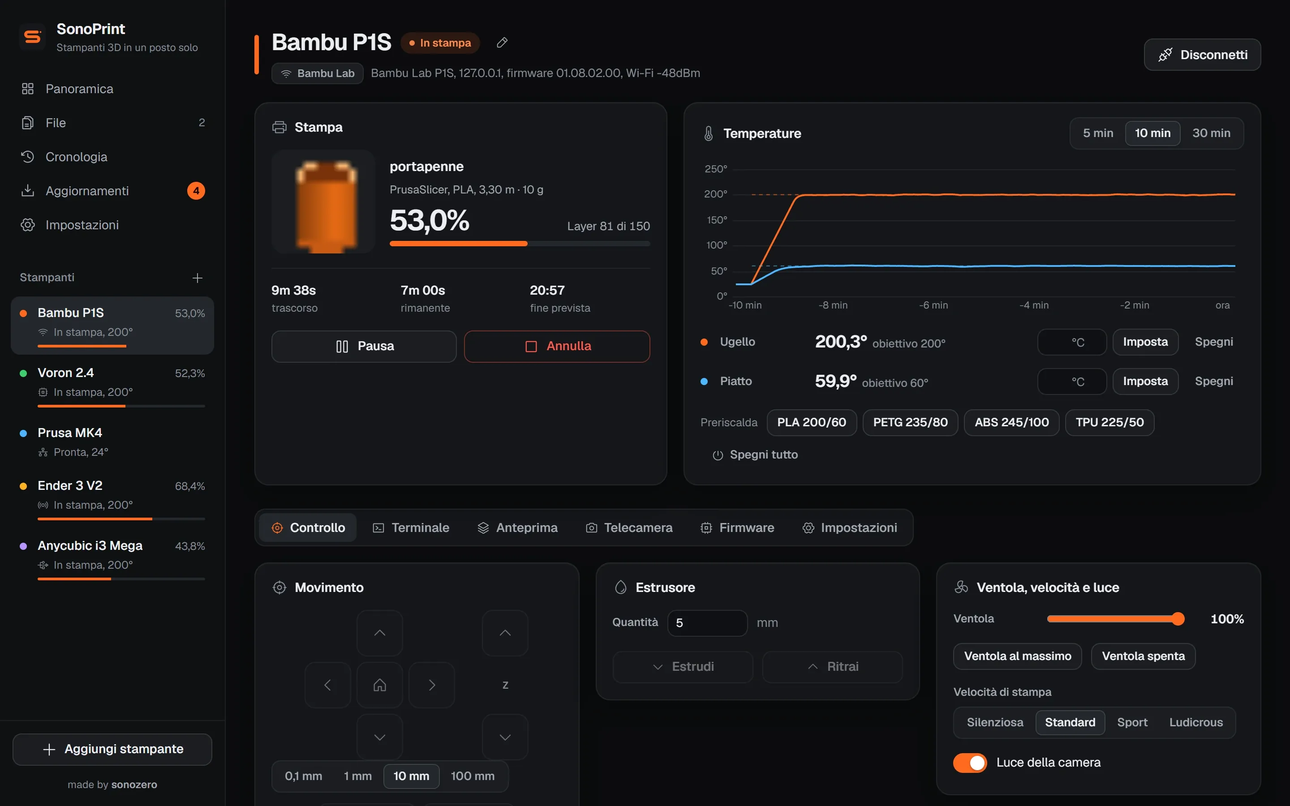Preheat with the PETG 235/80 preset
1290x806 pixels.
(910, 423)
